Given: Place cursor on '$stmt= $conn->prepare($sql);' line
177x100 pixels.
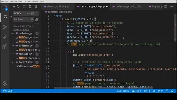Looking at the screenshot, I should (94, 80).
